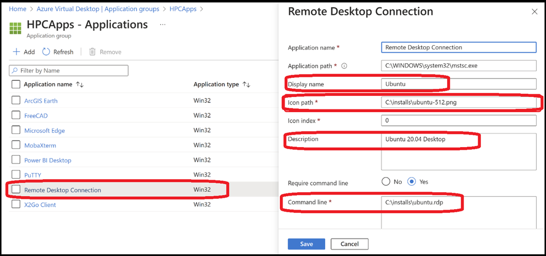Select Yes for Require command line
This screenshot has height=256, width=546.
pyautogui.click(x=412, y=182)
